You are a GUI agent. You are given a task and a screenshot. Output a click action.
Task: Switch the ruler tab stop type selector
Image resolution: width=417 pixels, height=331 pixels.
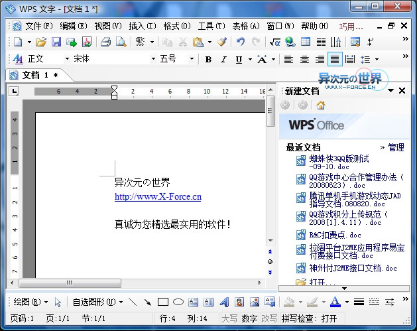point(14,91)
